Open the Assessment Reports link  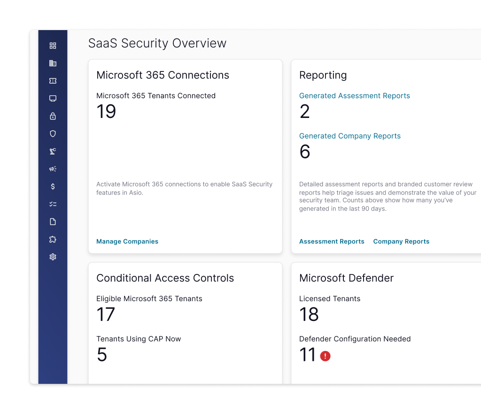tap(332, 242)
